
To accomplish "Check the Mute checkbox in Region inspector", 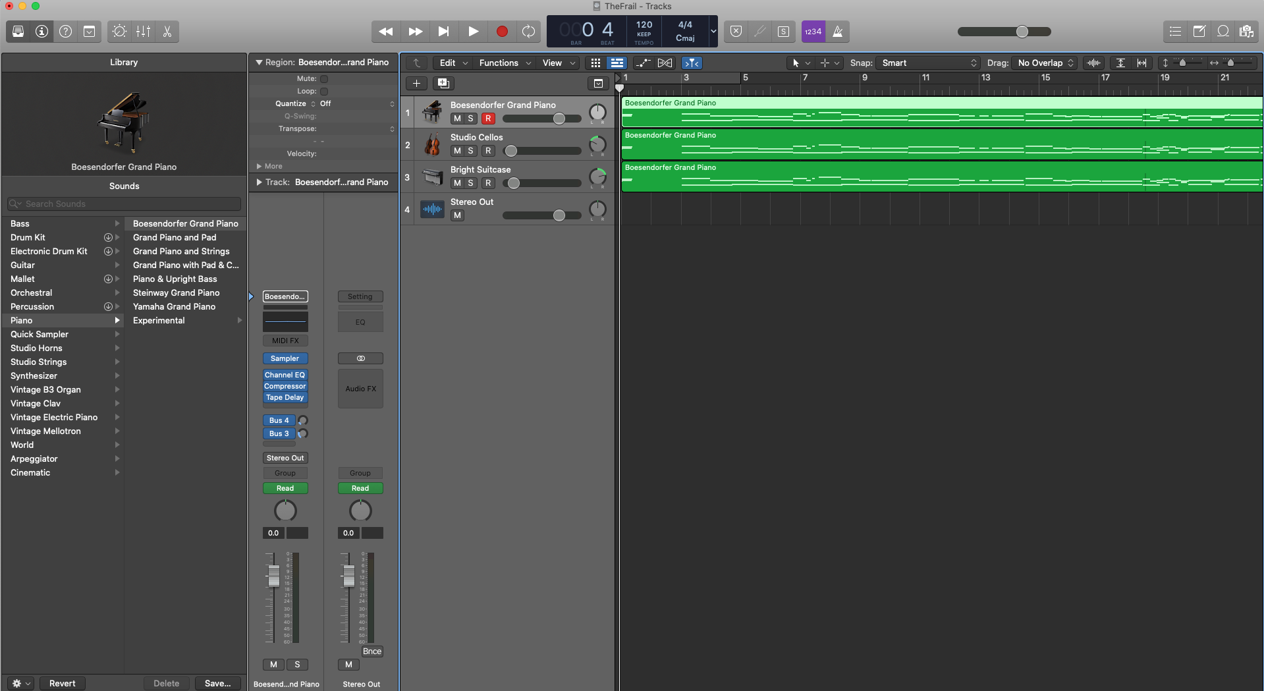I will coord(324,78).
